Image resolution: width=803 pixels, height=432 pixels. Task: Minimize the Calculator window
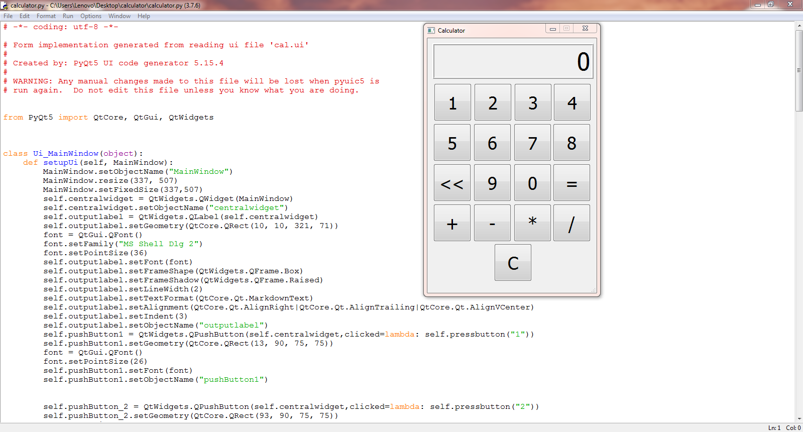[x=553, y=29]
